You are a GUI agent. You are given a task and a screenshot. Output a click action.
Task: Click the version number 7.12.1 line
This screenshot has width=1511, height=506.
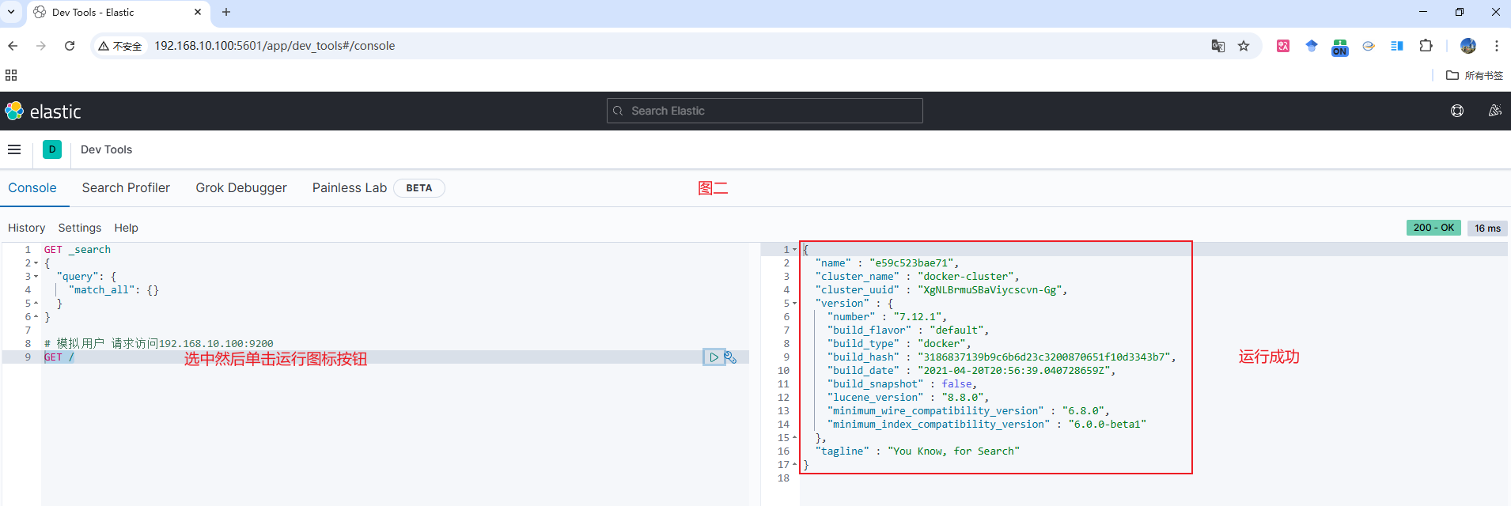887,317
